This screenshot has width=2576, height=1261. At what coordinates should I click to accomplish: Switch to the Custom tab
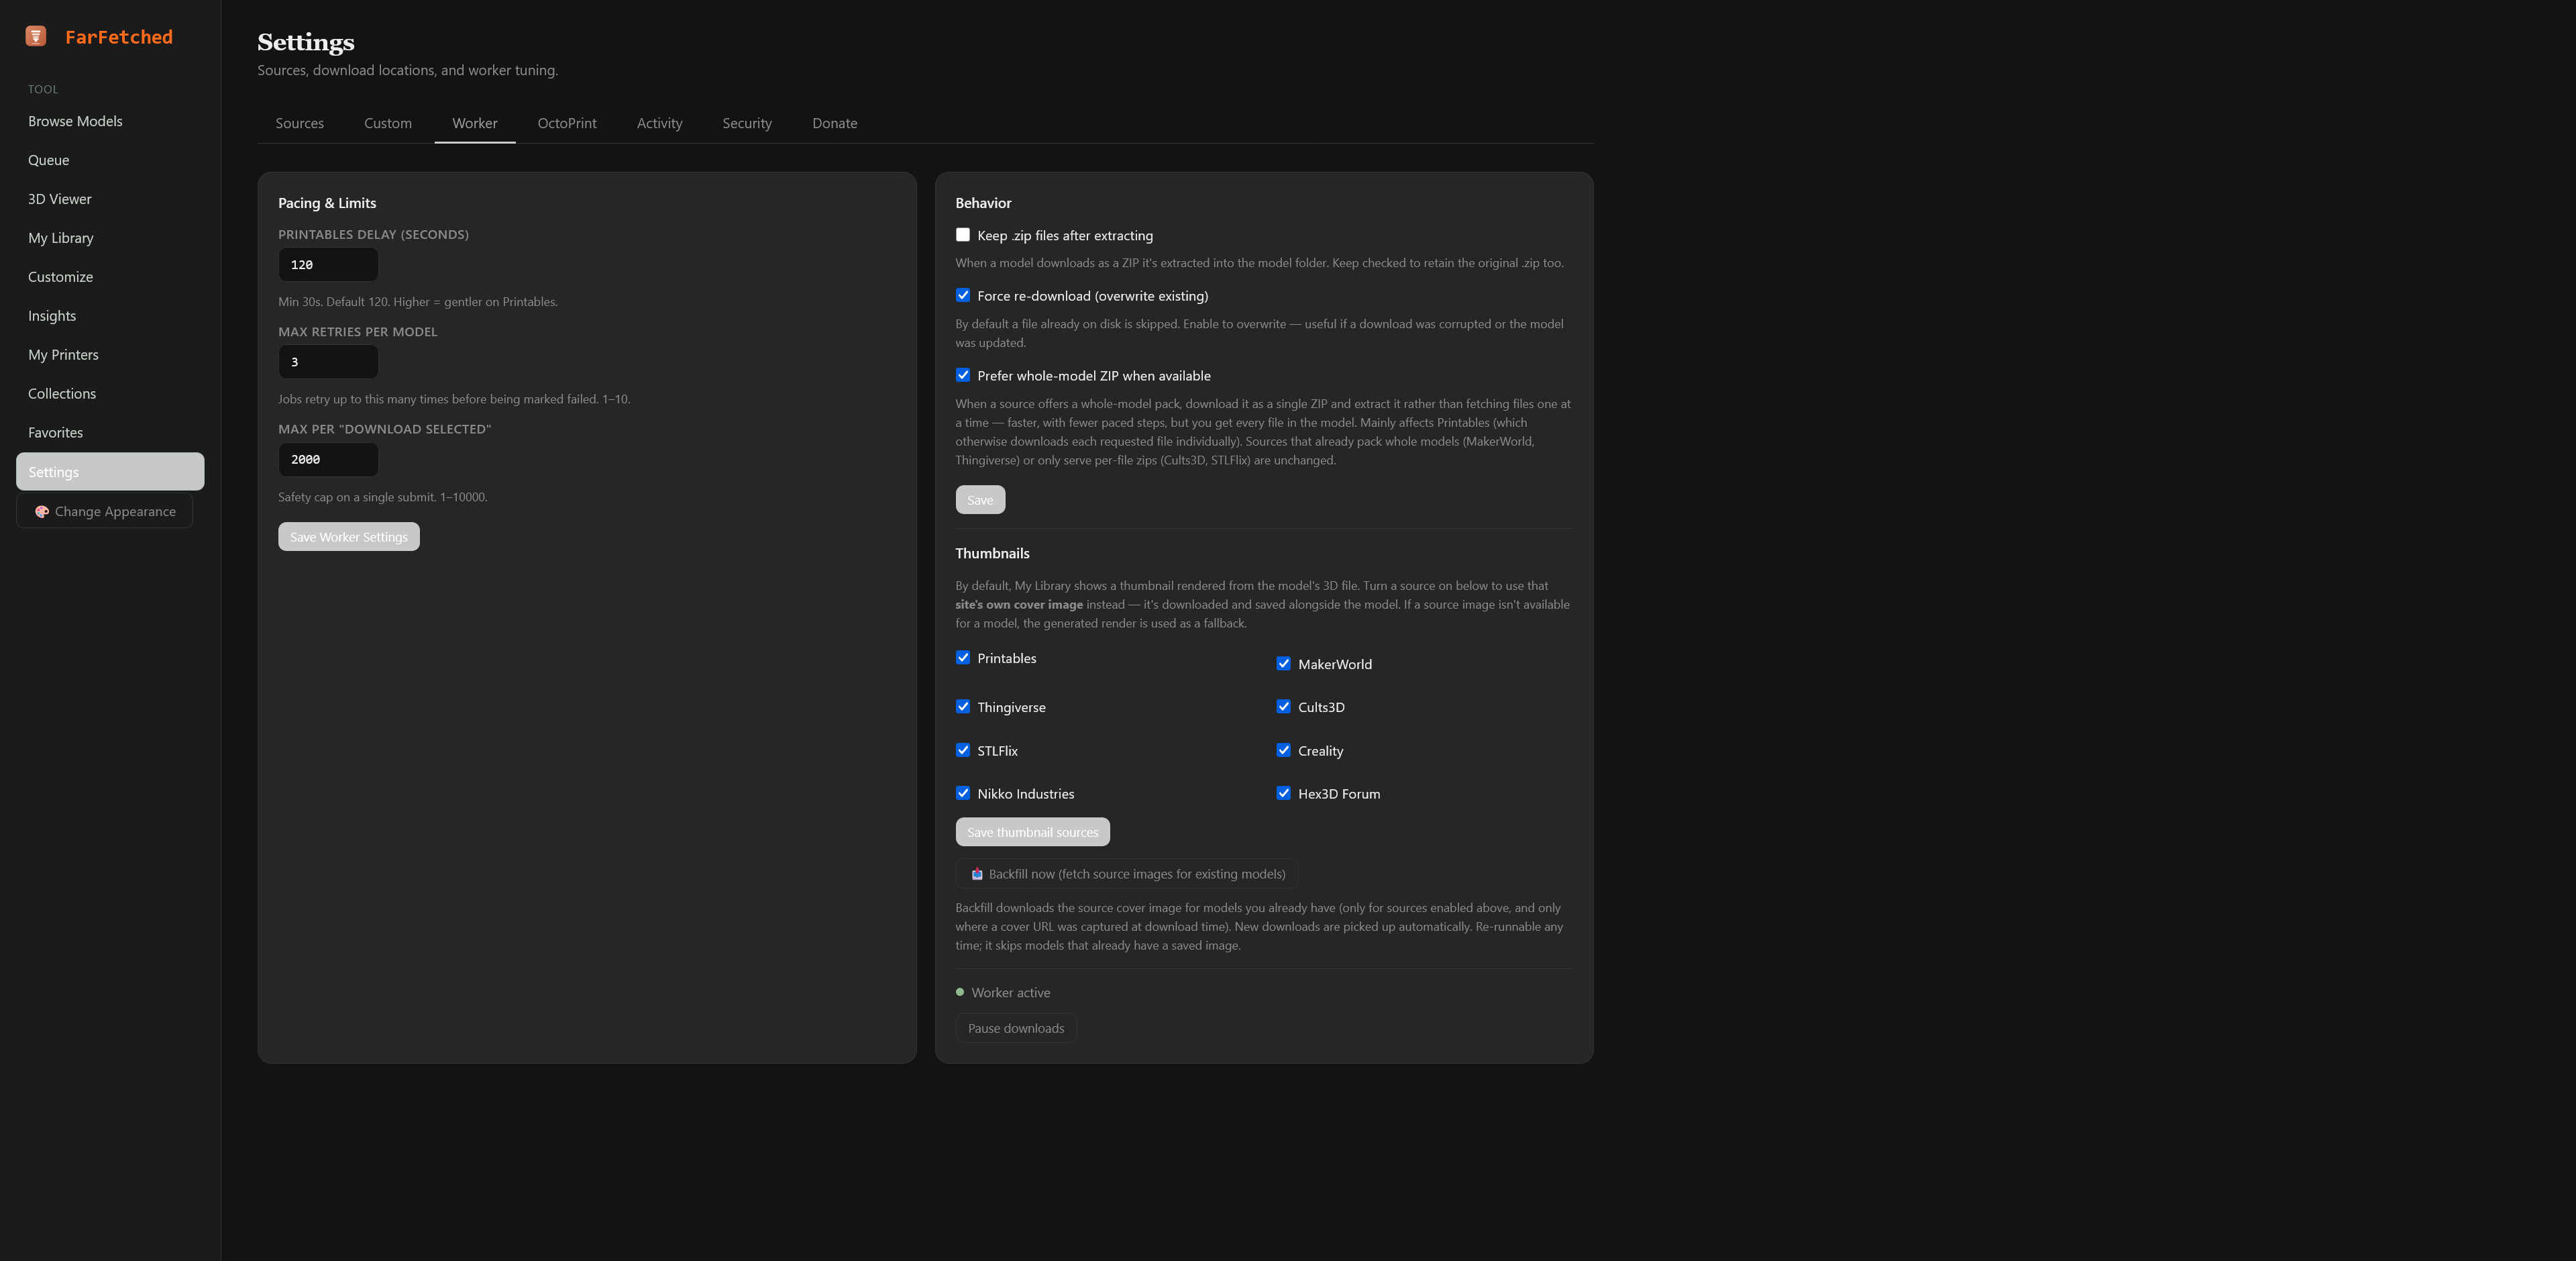pos(388,123)
